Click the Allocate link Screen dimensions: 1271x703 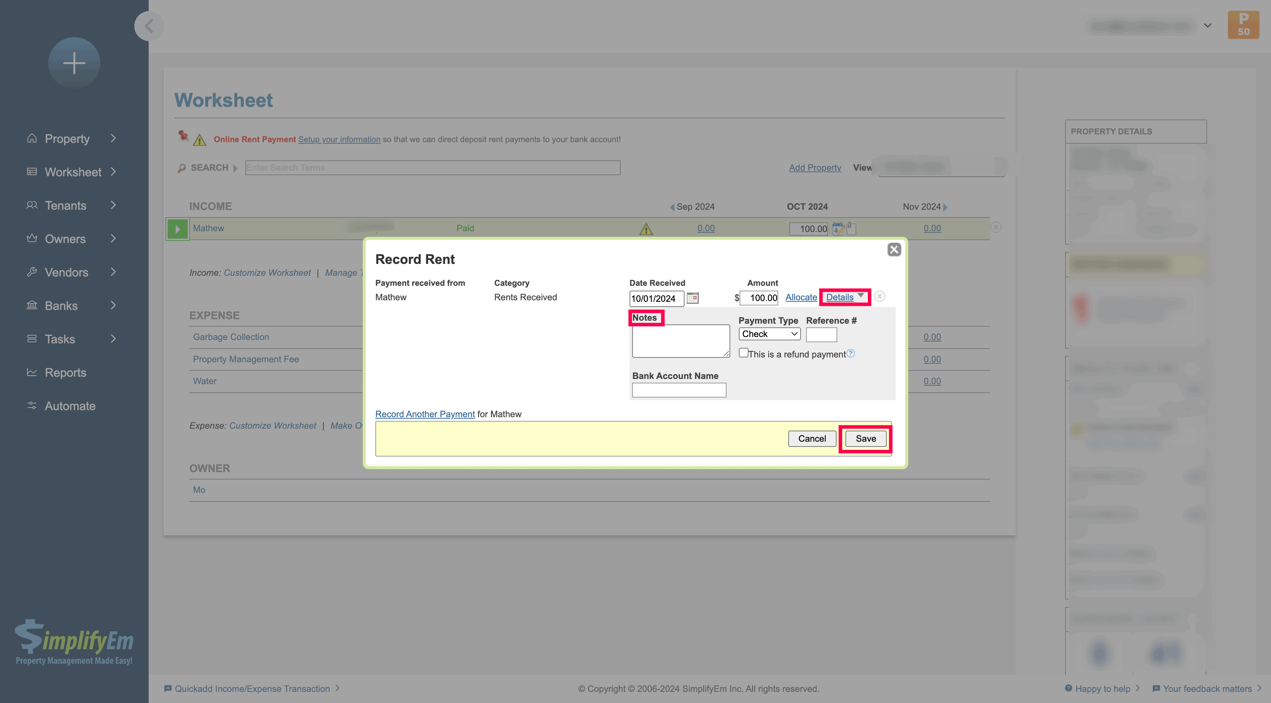point(801,297)
